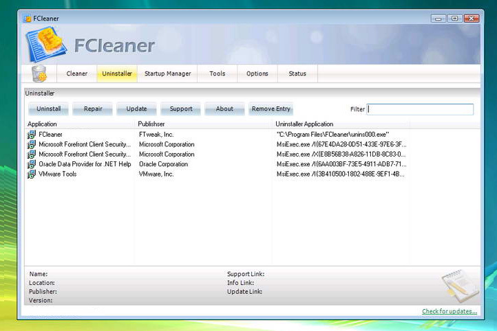Screen dimensions: 497x331
Task: Click publisher VMware, Inc.
Action: click(156, 174)
